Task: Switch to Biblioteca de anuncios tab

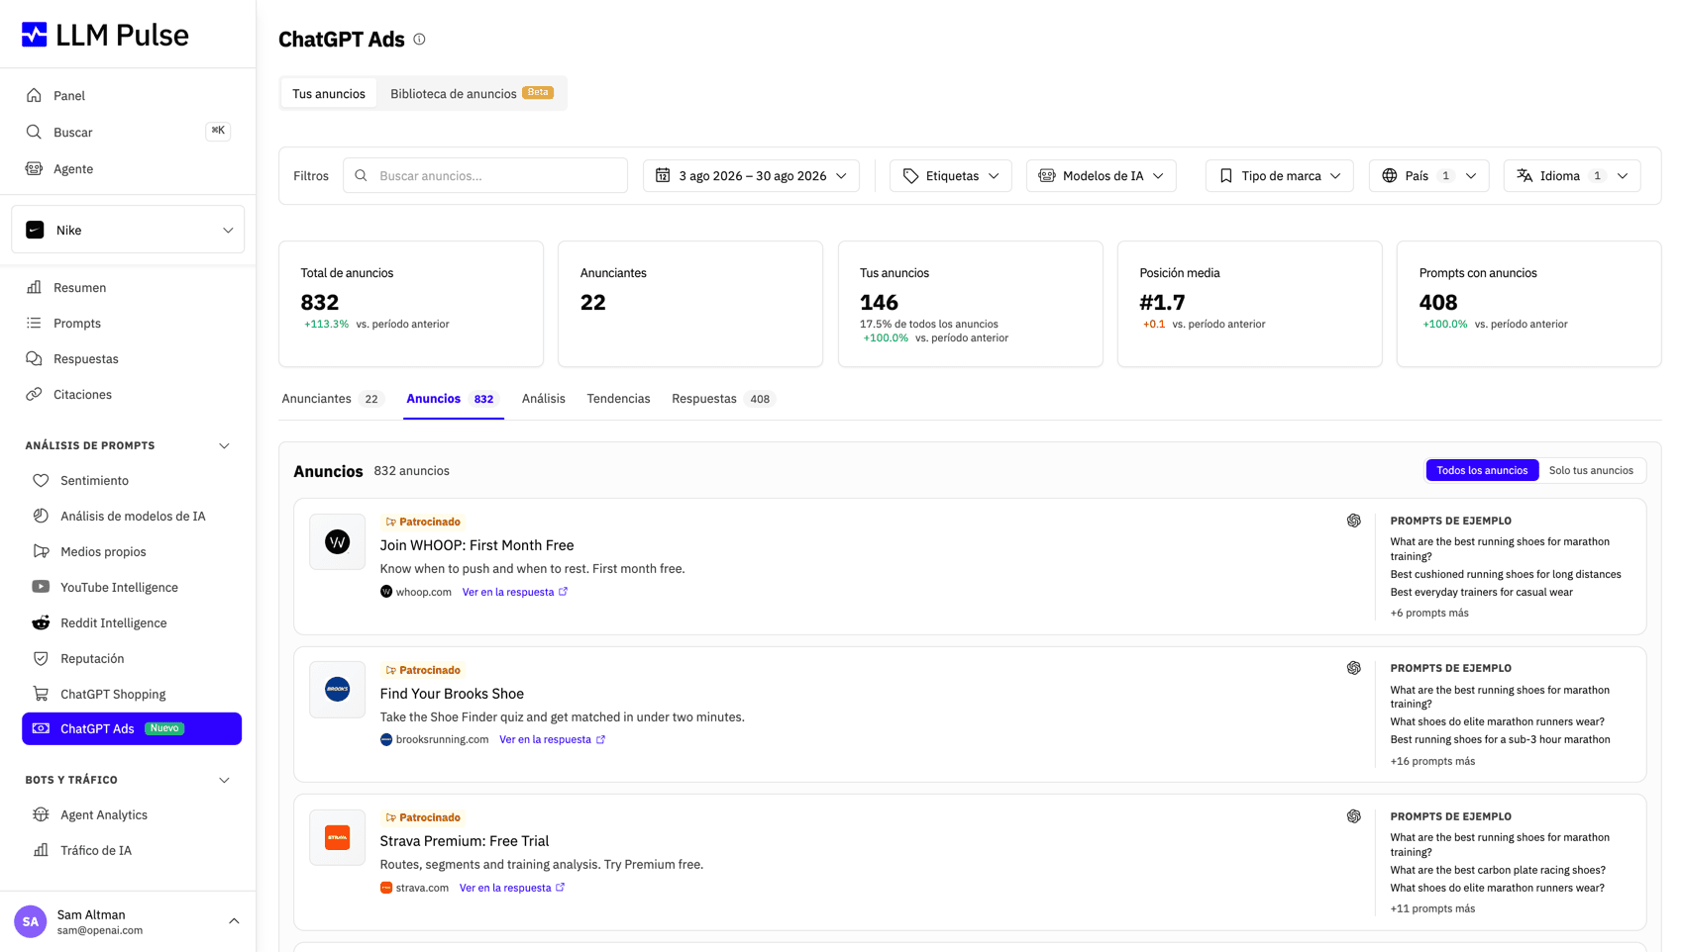Action: [472, 93]
